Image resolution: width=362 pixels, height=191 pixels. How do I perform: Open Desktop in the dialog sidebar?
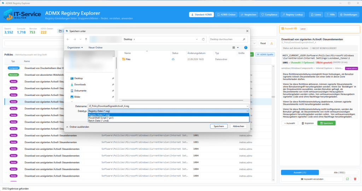78,78
